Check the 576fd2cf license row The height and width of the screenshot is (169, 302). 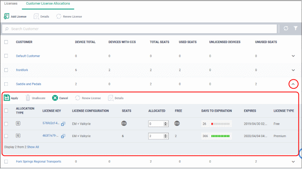[x=6, y=124]
